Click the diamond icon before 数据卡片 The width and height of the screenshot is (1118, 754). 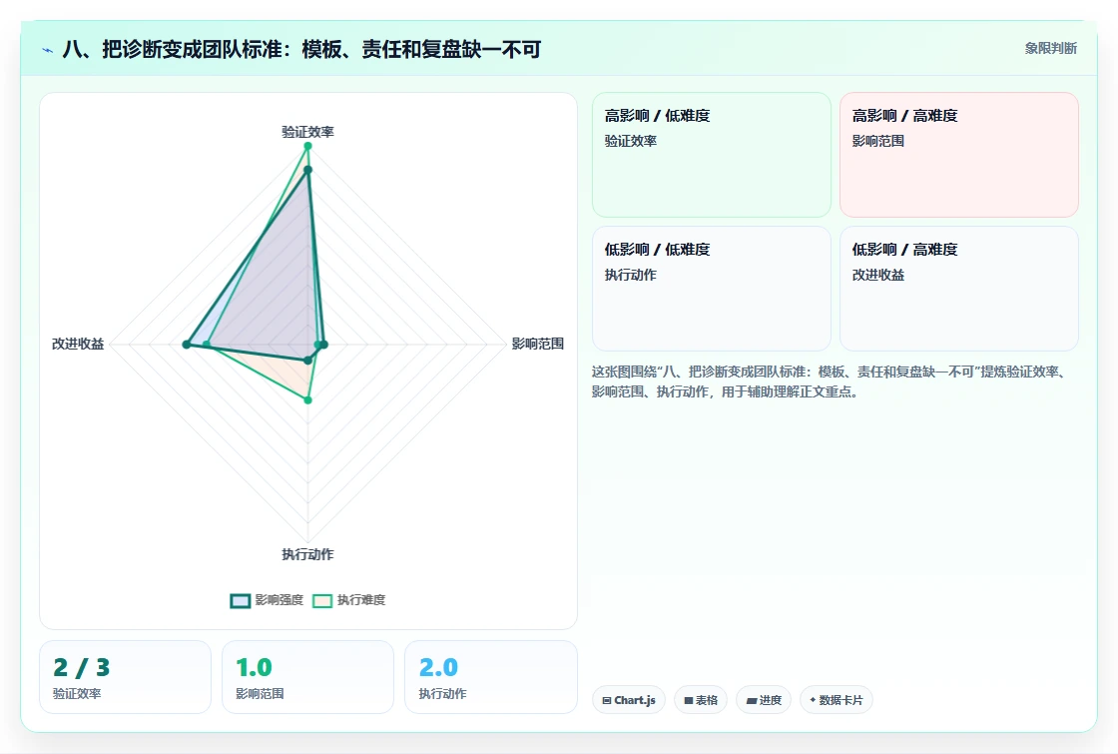813,700
